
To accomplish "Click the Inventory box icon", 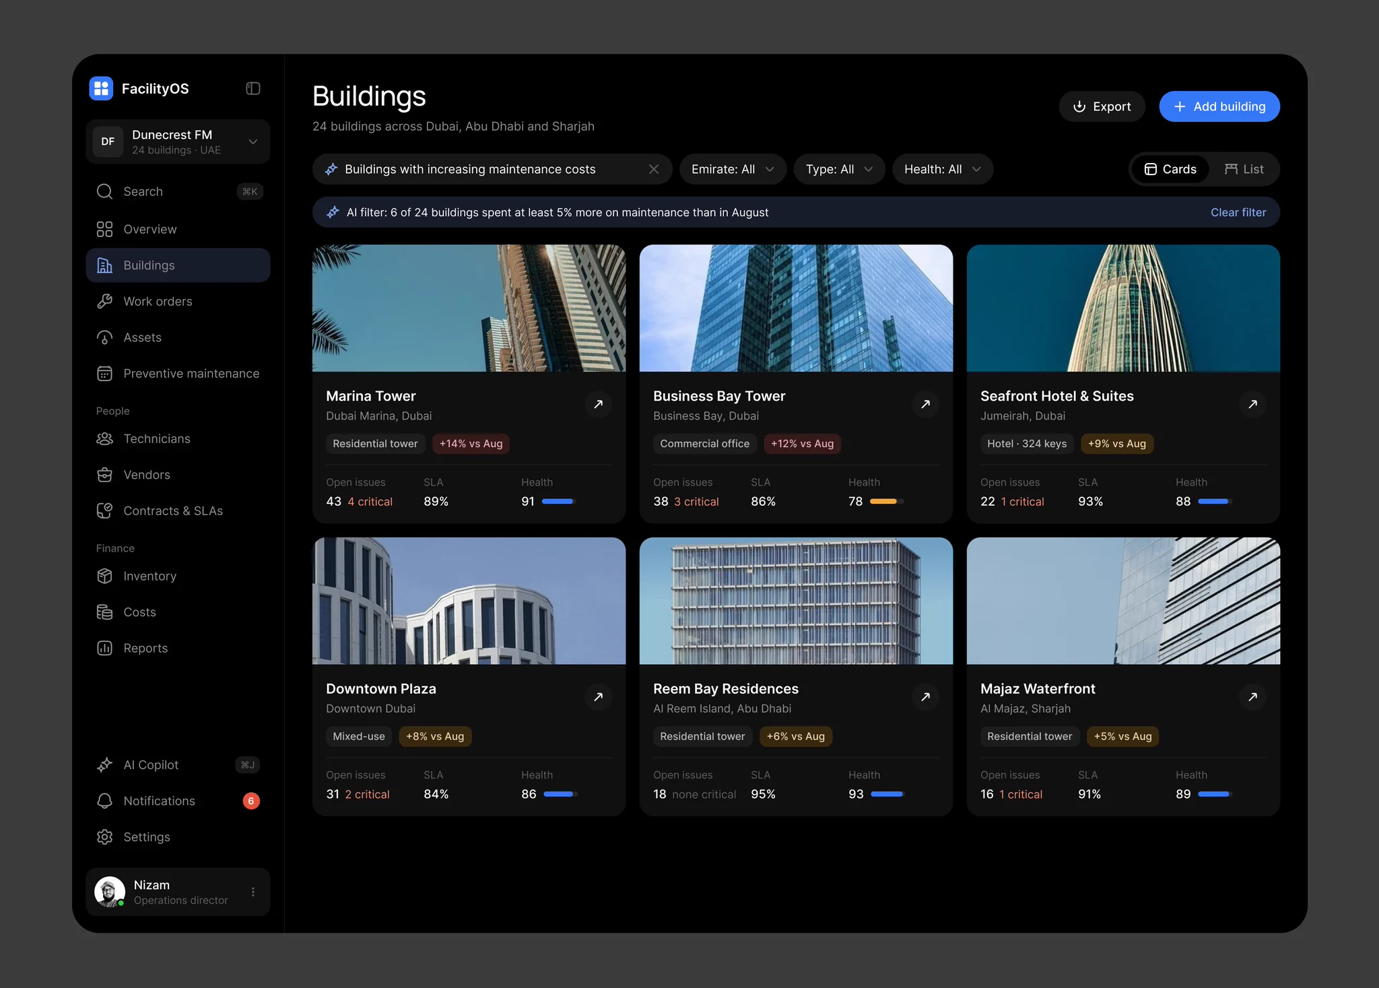I will 104,576.
